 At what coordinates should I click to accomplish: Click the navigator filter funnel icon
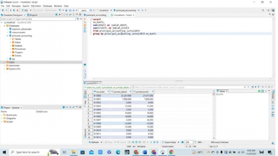pyautogui.click(x=78, y=19)
